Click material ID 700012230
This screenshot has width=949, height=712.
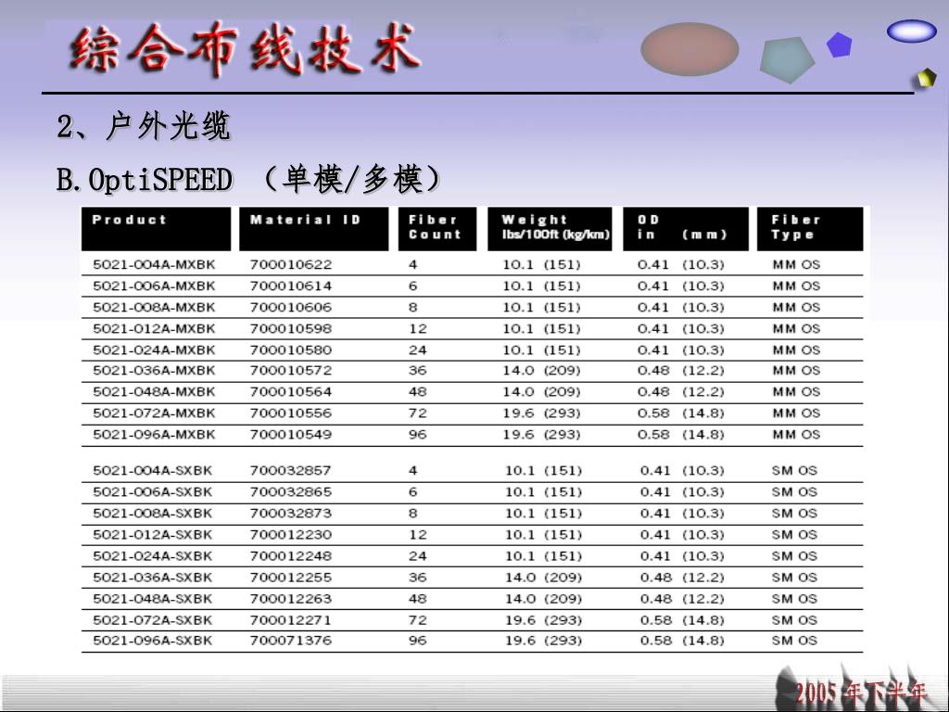click(291, 535)
